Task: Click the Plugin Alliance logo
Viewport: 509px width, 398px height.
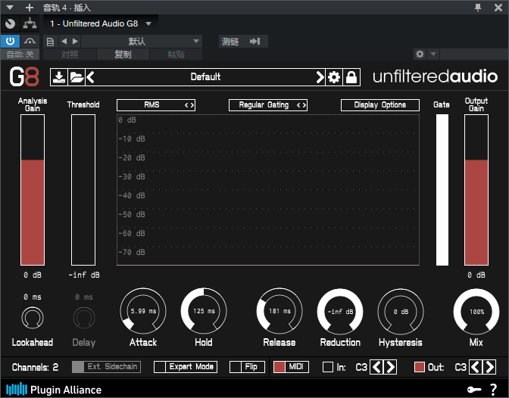Action: [54, 389]
